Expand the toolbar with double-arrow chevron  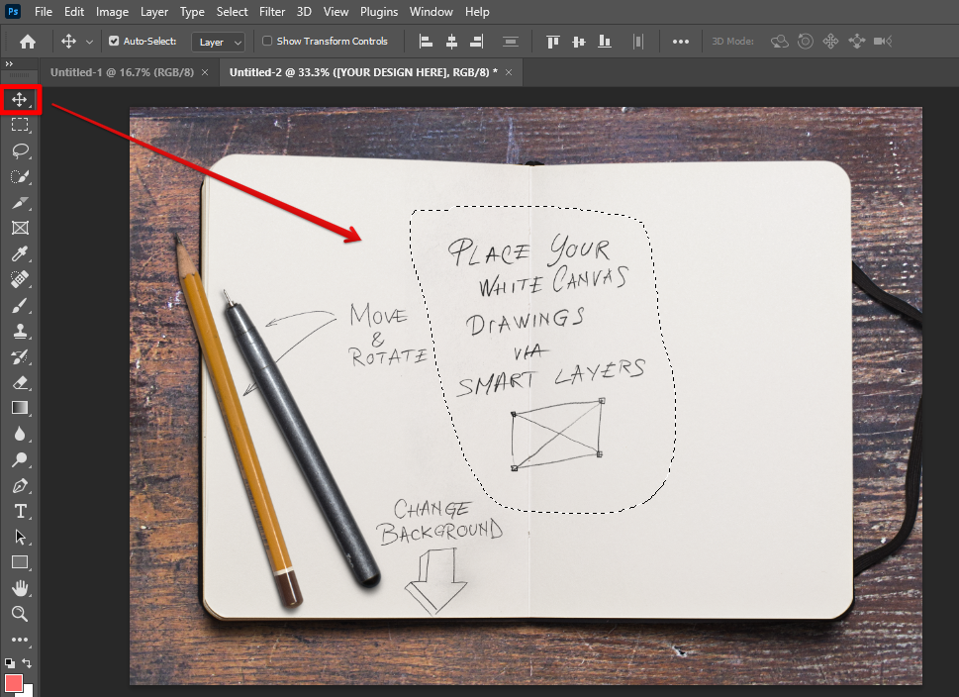point(9,63)
